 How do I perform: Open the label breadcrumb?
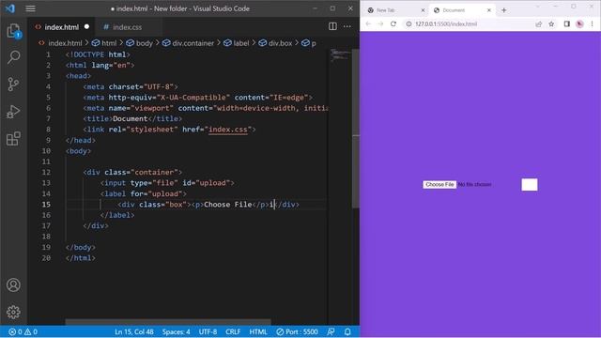pos(237,43)
